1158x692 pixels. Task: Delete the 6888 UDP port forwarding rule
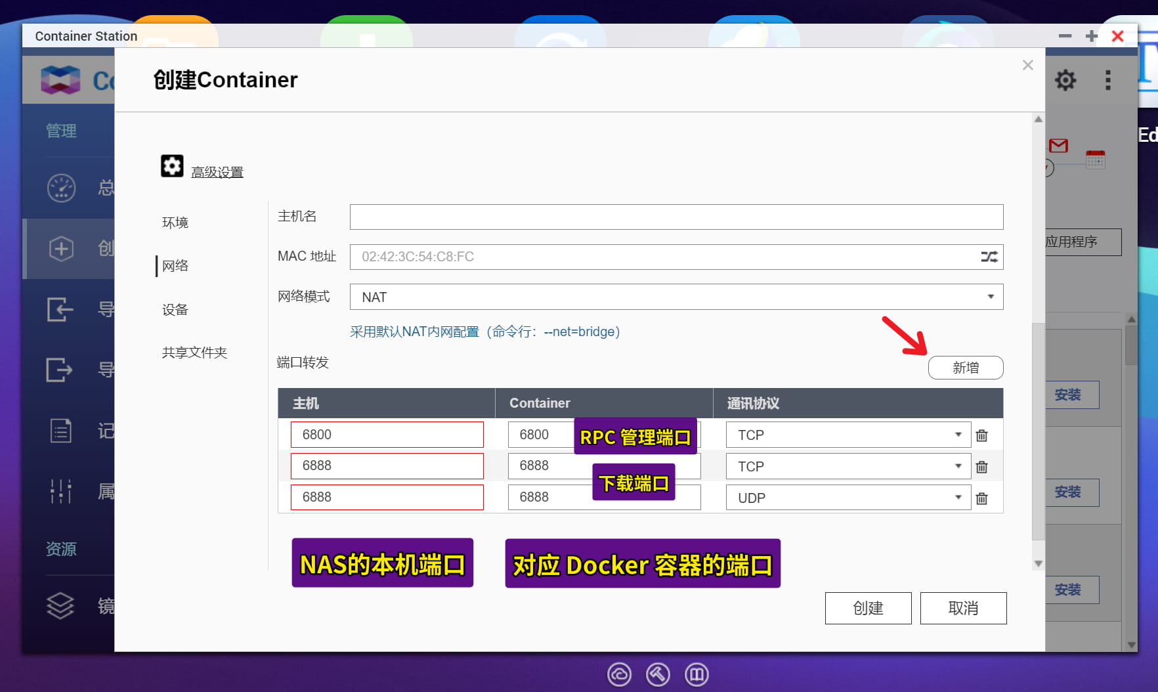click(x=982, y=498)
